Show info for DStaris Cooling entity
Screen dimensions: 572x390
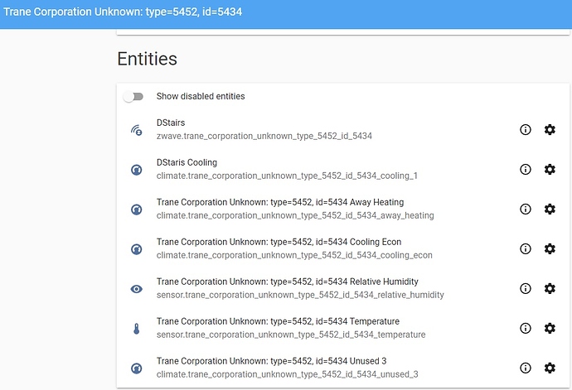(x=526, y=169)
